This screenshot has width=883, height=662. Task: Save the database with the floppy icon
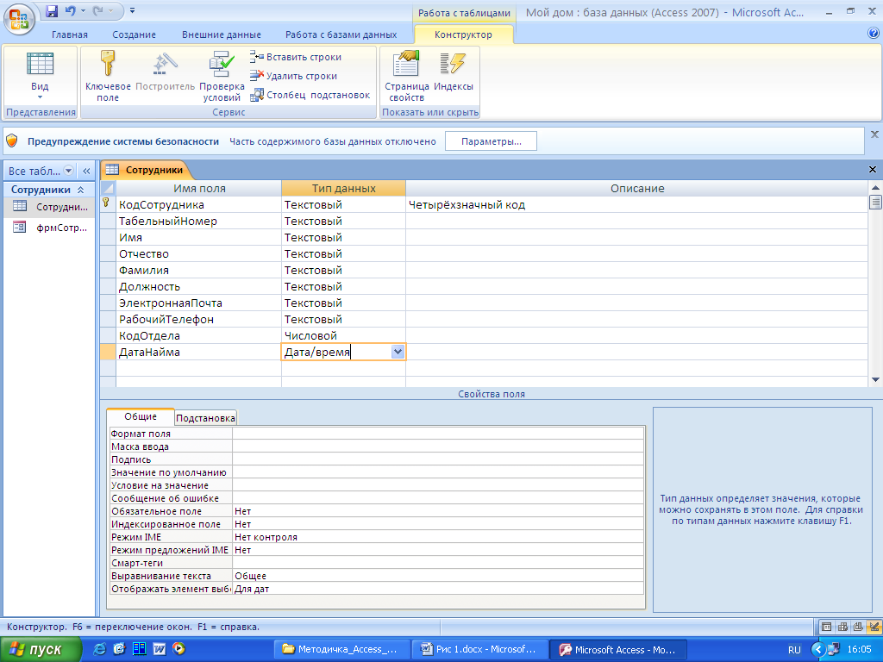(52, 10)
